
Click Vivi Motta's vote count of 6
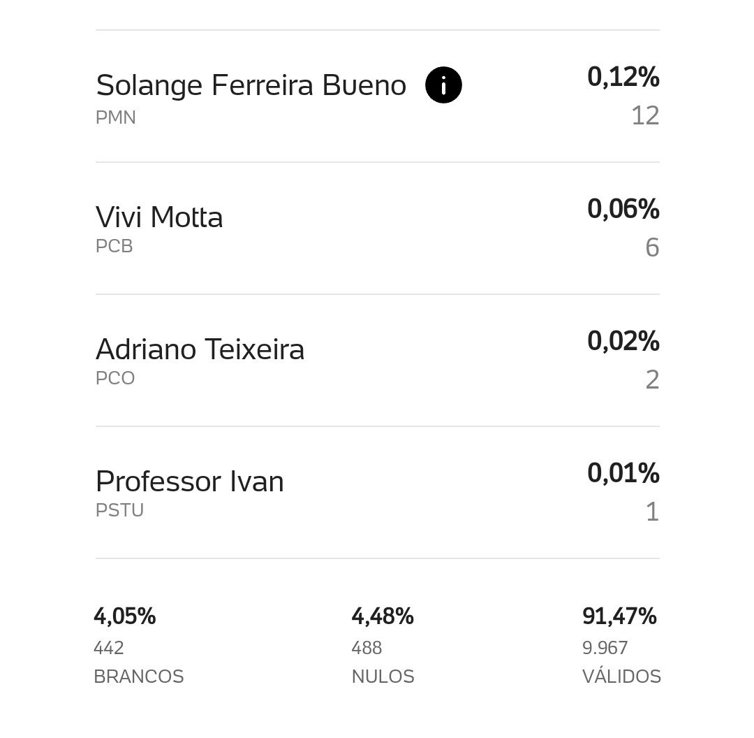[652, 247]
